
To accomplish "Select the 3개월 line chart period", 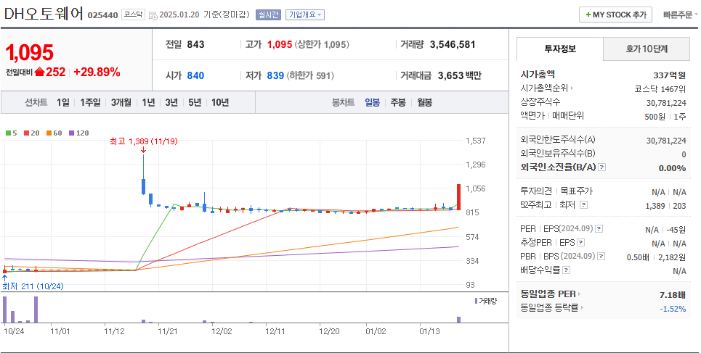I will point(121,102).
